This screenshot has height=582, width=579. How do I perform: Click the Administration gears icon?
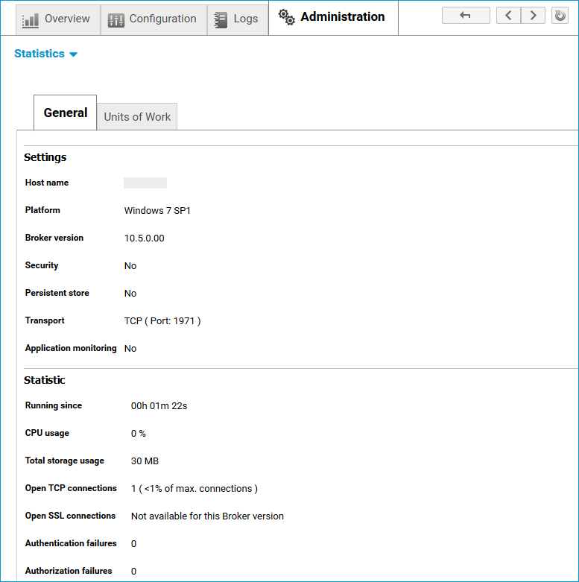point(287,17)
